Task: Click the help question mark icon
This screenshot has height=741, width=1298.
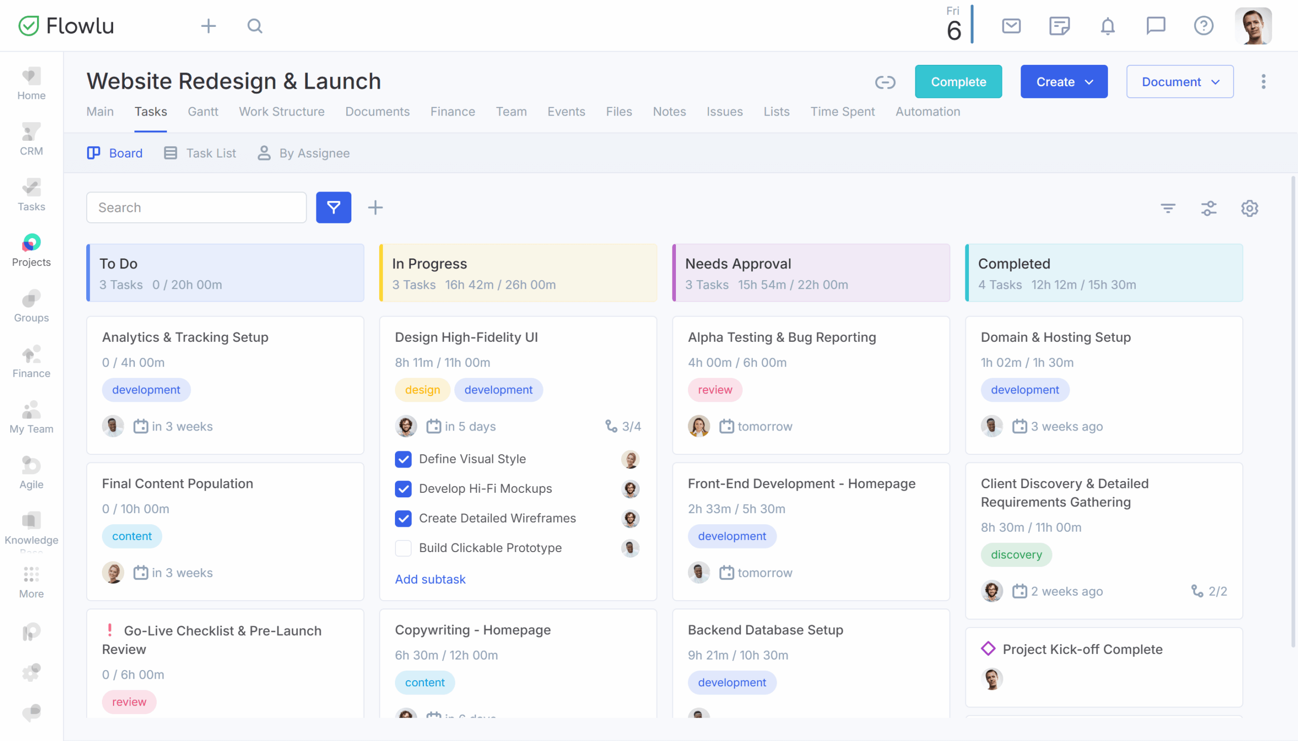Action: click(x=1203, y=25)
